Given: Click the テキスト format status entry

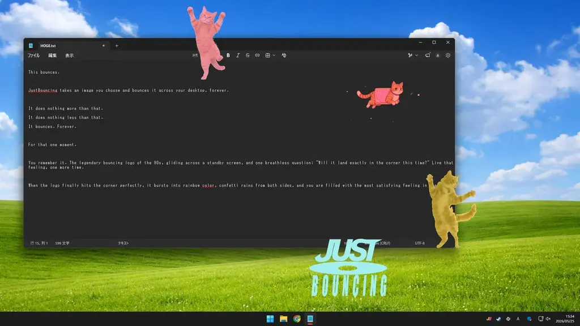Looking at the screenshot, I should [x=123, y=243].
